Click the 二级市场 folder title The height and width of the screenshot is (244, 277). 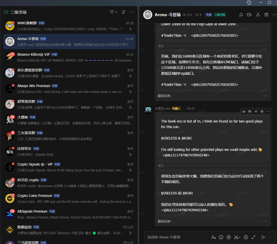[18, 12]
